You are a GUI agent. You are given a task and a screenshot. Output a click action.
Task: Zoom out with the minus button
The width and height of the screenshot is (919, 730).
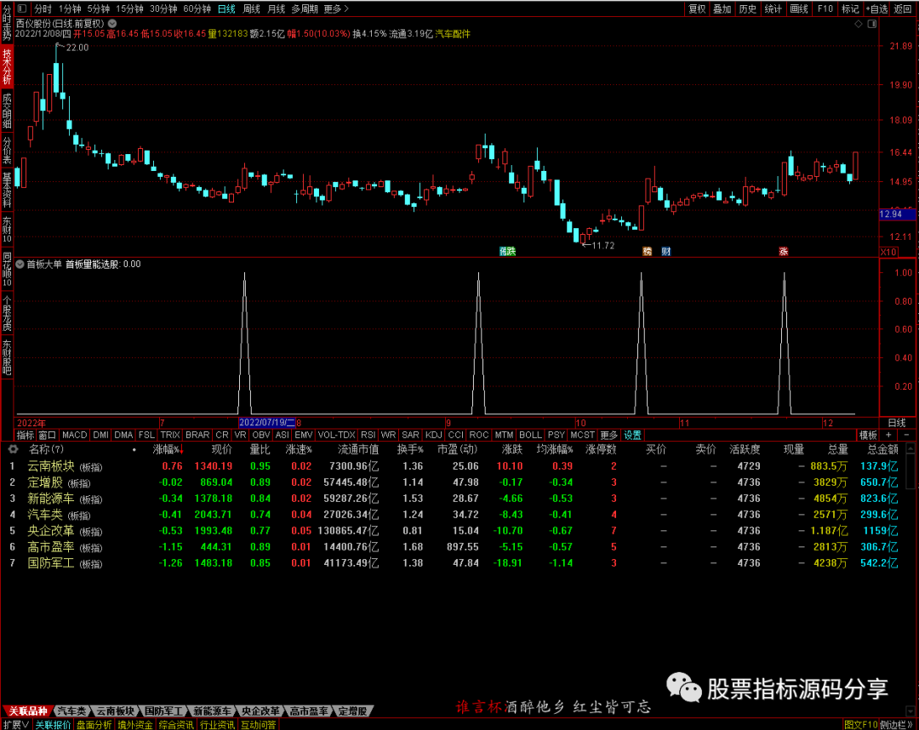pyautogui.click(x=907, y=435)
